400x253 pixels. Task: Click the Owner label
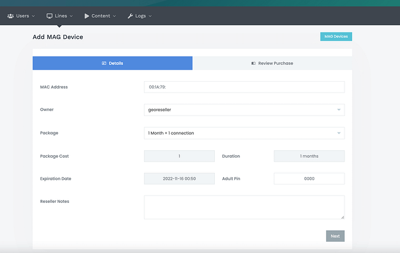tap(47, 110)
